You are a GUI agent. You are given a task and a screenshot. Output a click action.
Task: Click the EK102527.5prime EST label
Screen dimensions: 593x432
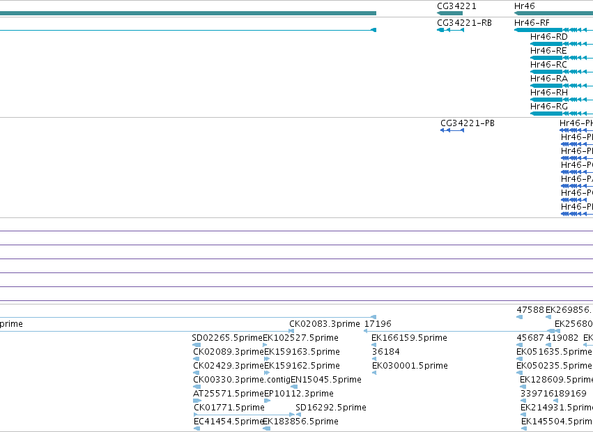[x=300, y=338]
